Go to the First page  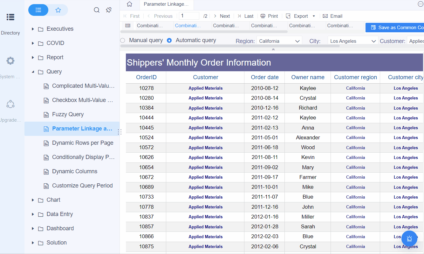[x=131, y=16]
